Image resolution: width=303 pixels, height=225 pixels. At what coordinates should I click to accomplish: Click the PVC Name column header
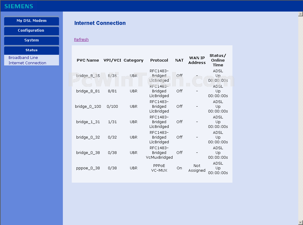[88, 60]
